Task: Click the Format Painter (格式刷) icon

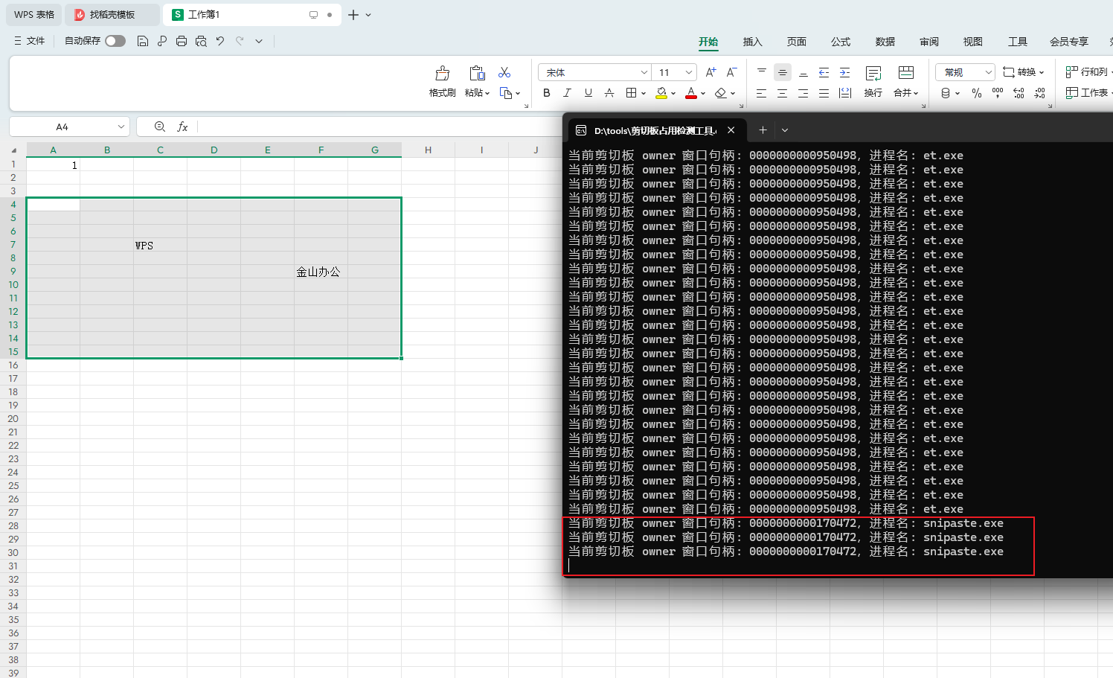Action: point(443,73)
